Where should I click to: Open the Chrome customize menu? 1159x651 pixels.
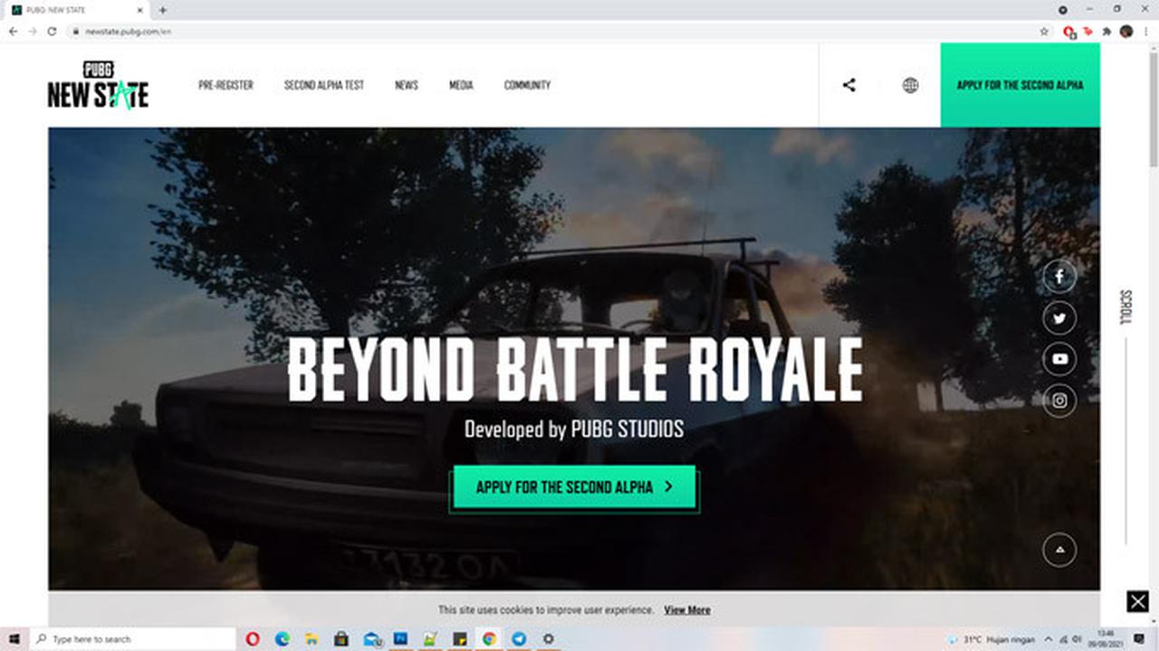click(x=1145, y=30)
